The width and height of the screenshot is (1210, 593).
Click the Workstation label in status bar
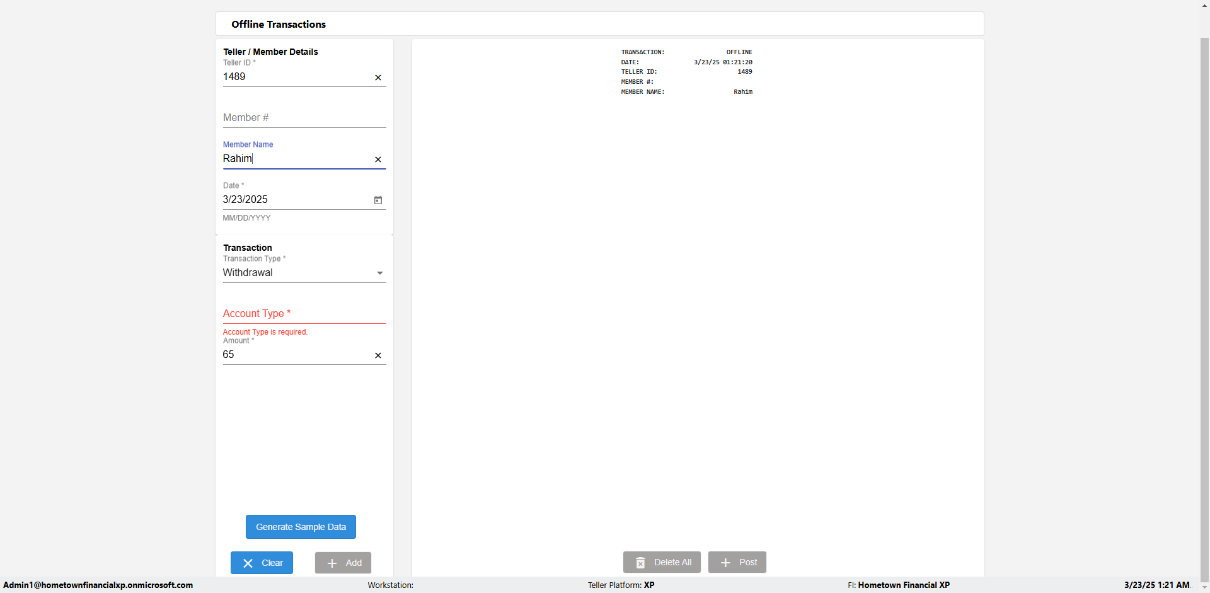tap(391, 585)
